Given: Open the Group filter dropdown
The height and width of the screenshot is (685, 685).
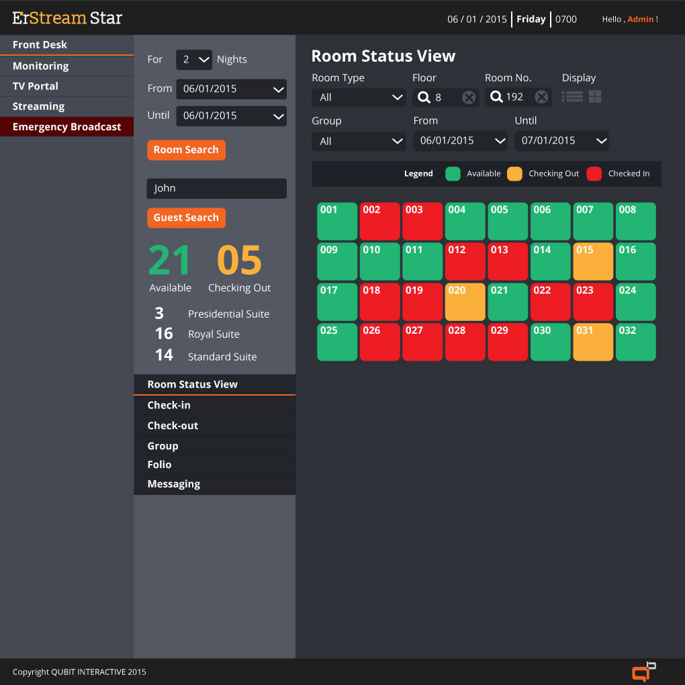Looking at the screenshot, I should [x=359, y=141].
